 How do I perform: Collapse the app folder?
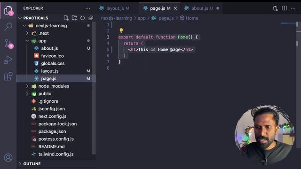coord(27,41)
